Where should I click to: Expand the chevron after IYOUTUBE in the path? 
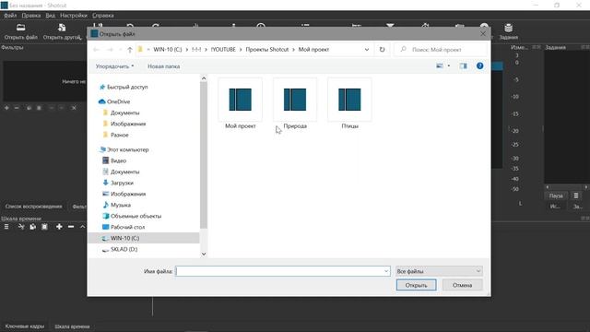click(241, 50)
